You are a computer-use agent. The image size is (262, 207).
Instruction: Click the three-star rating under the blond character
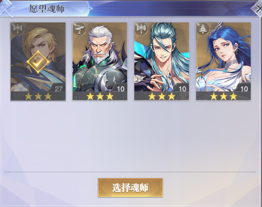pos(38,96)
